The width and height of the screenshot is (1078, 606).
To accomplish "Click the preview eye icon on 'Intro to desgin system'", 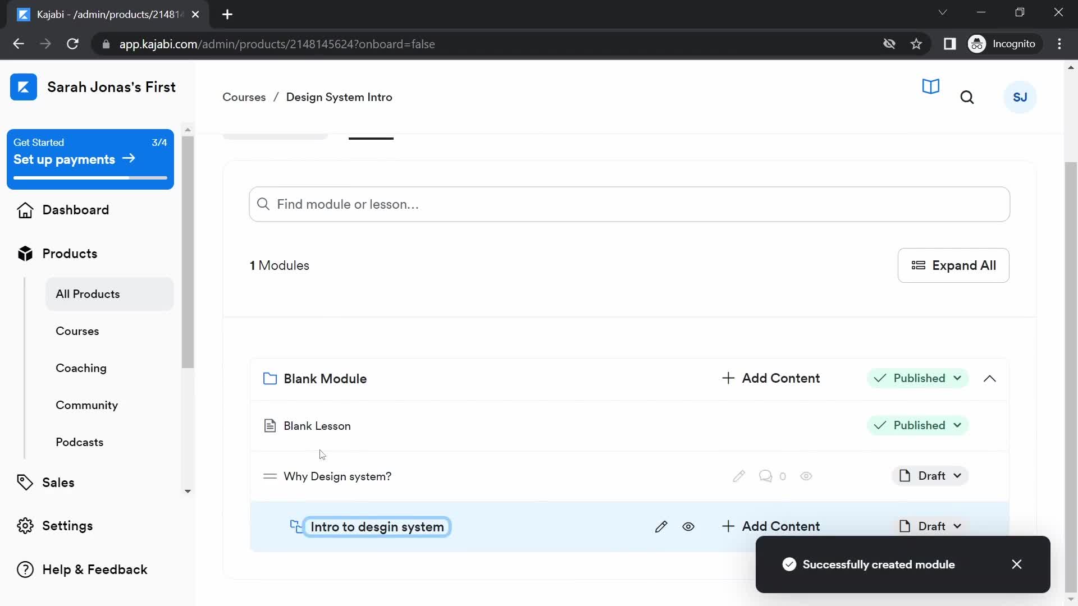I will pyautogui.click(x=688, y=526).
